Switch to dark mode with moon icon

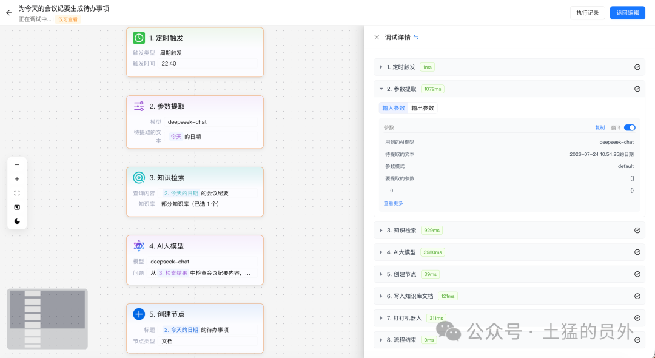(x=17, y=221)
